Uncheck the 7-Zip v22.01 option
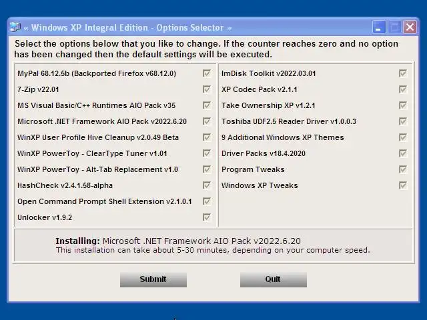The height and width of the screenshot is (320, 427). (x=207, y=89)
